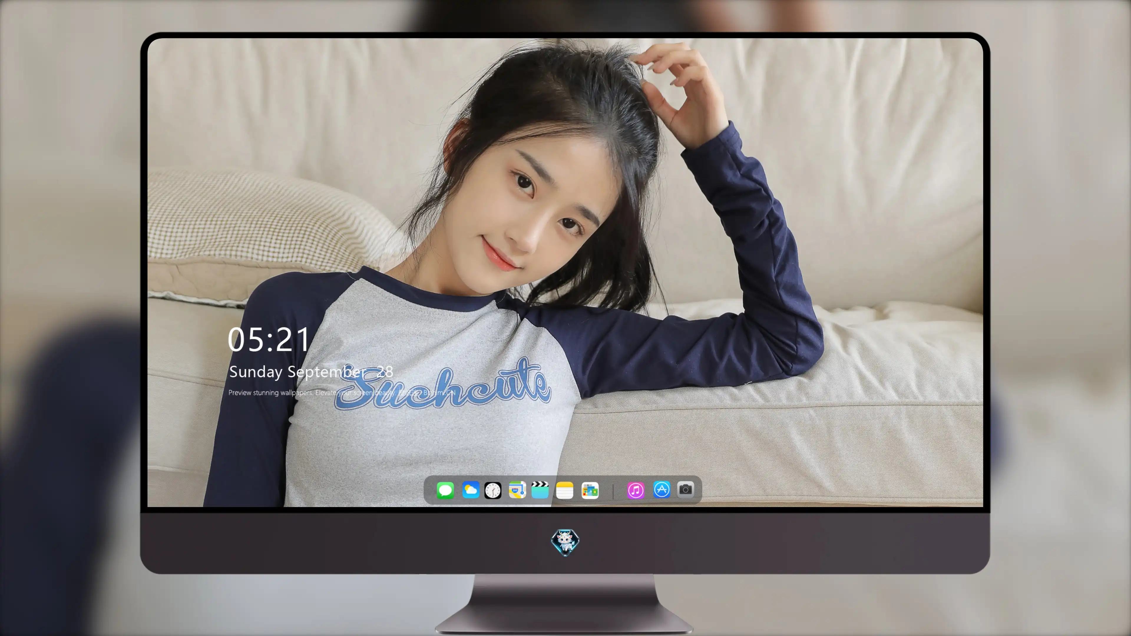Viewport: 1131px width, 636px height.
Task: Click the 05:21 clock display
Action: tap(269, 340)
